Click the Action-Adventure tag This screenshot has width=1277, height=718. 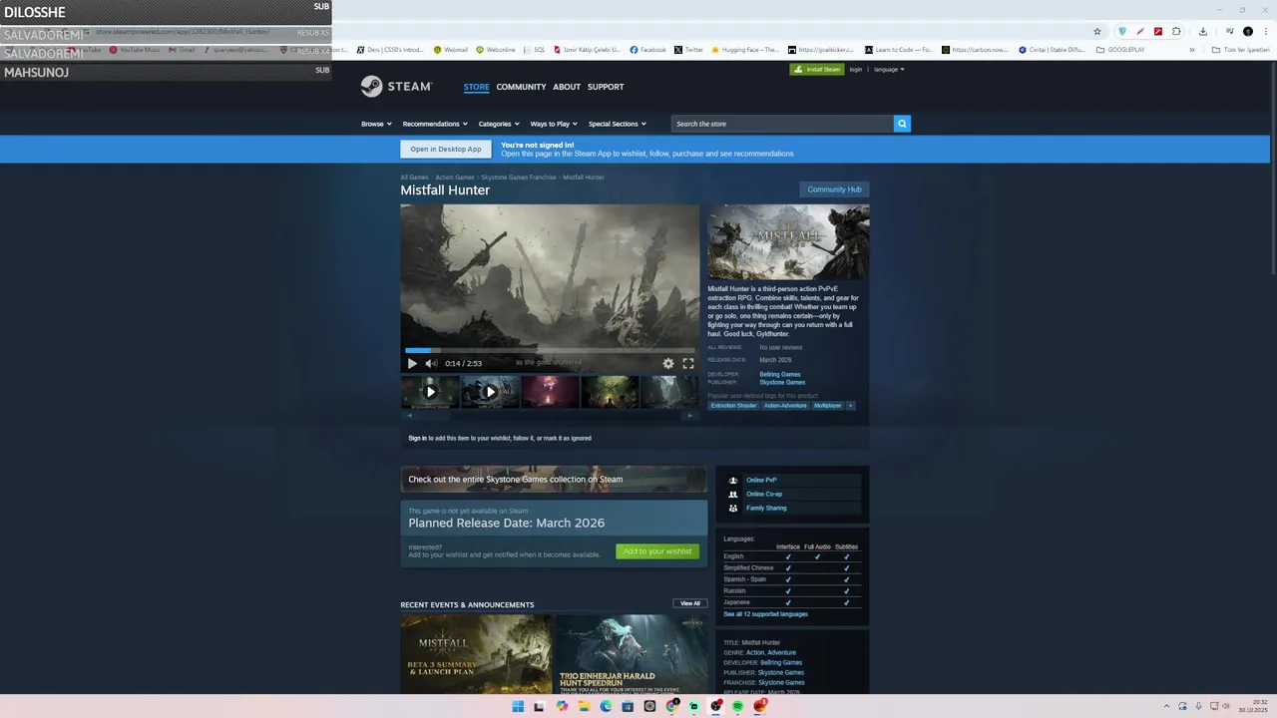[x=785, y=406]
